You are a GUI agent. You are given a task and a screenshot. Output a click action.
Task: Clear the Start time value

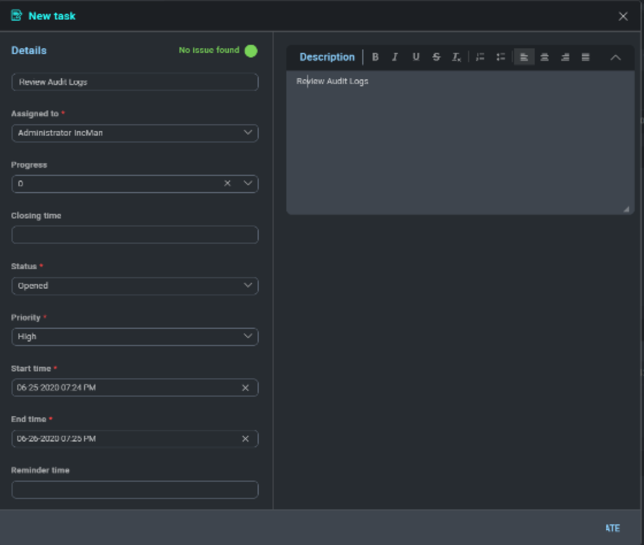[245, 387]
